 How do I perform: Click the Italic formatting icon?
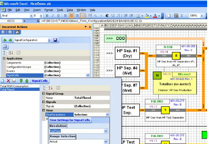(x=53, y=16)
